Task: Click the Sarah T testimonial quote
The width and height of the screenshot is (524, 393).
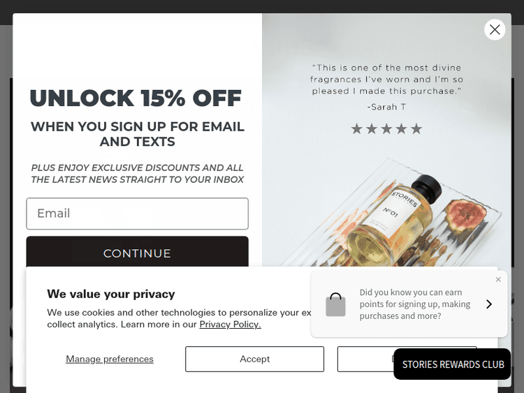Action: (386, 80)
